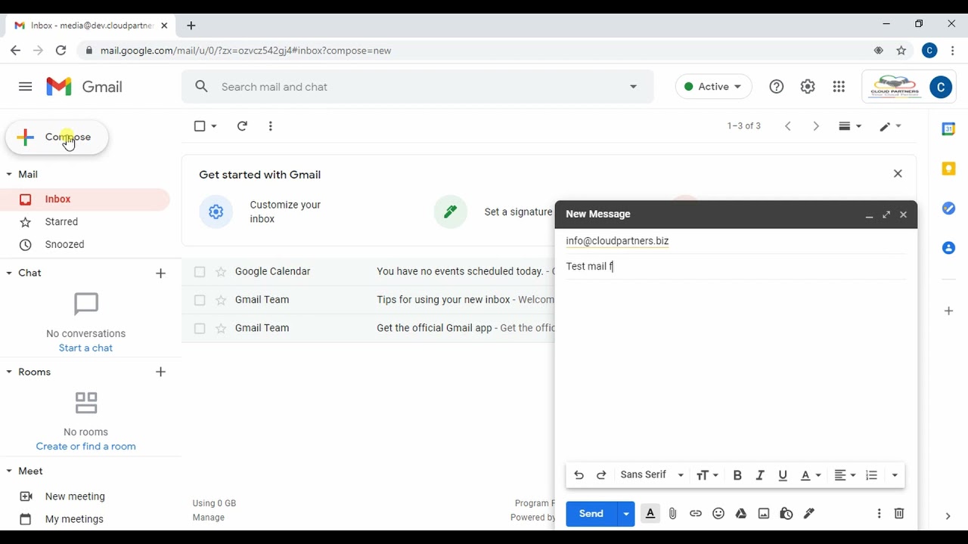Viewport: 968px width, 544px height.
Task: Refresh the inbox
Action: (x=242, y=126)
